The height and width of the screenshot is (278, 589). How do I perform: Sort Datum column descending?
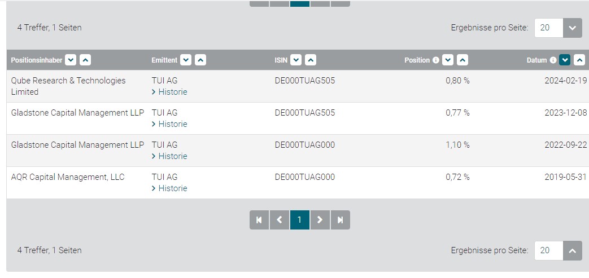(565, 60)
